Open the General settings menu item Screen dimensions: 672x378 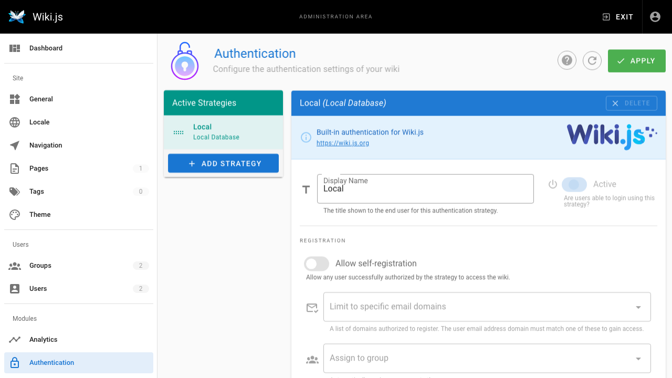click(79, 99)
